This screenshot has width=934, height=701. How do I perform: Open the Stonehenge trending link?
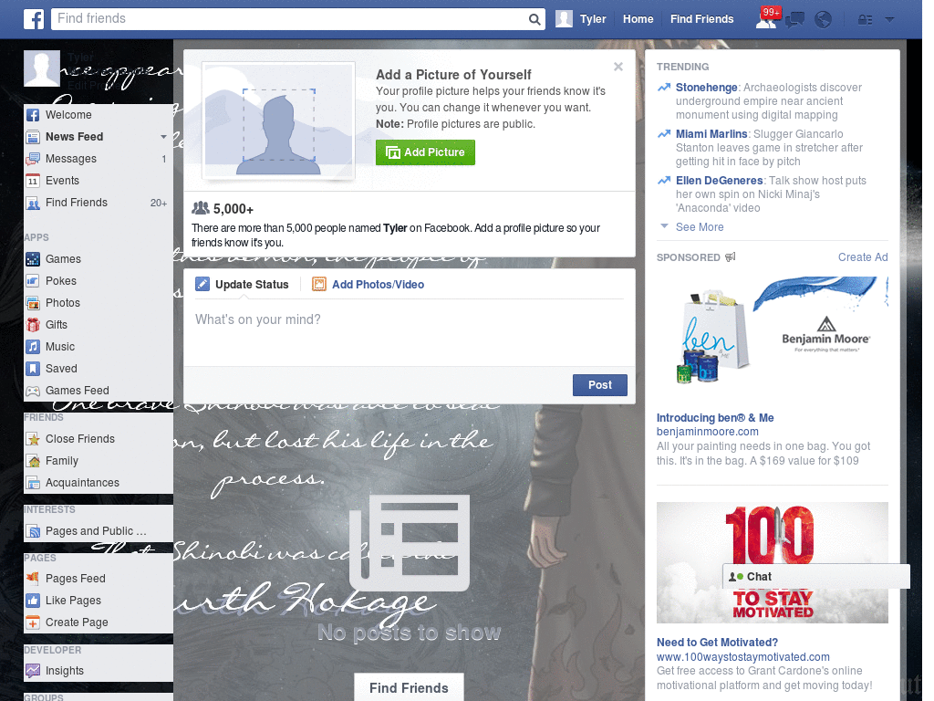pos(707,88)
